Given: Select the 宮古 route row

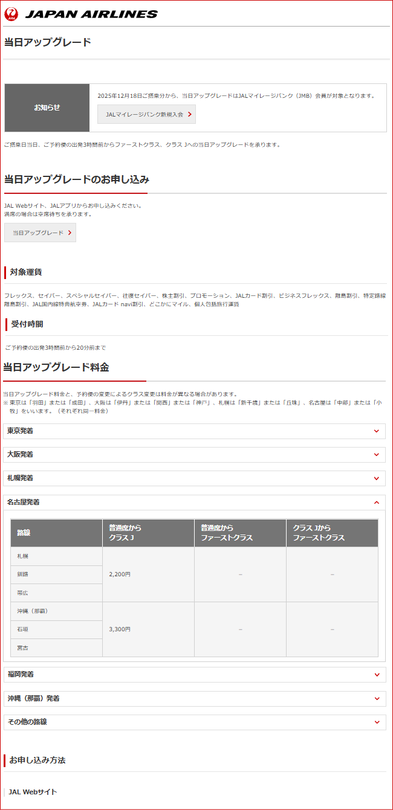Looking at the screenshot, I should tap(56, 648).
